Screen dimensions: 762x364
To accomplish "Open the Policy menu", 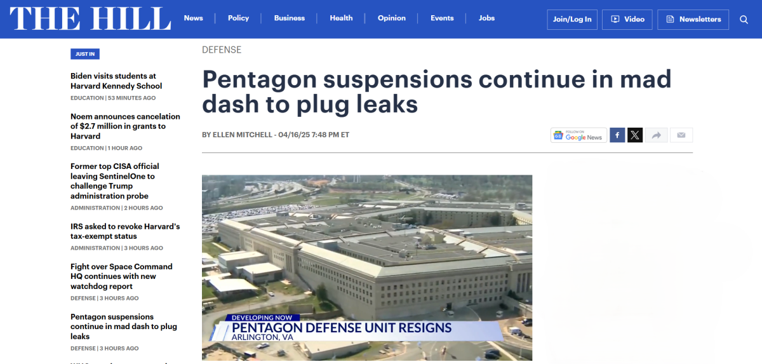I will [x=239, y=18].
